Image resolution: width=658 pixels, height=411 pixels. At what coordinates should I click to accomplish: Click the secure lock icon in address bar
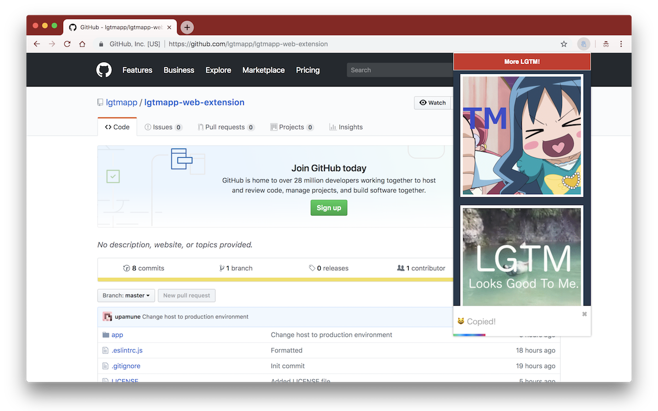point(101,44)
